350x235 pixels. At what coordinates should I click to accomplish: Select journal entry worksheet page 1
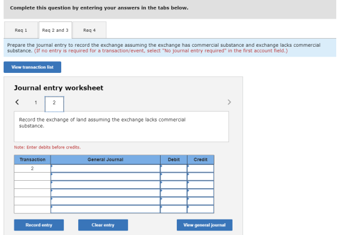[36, 103]
